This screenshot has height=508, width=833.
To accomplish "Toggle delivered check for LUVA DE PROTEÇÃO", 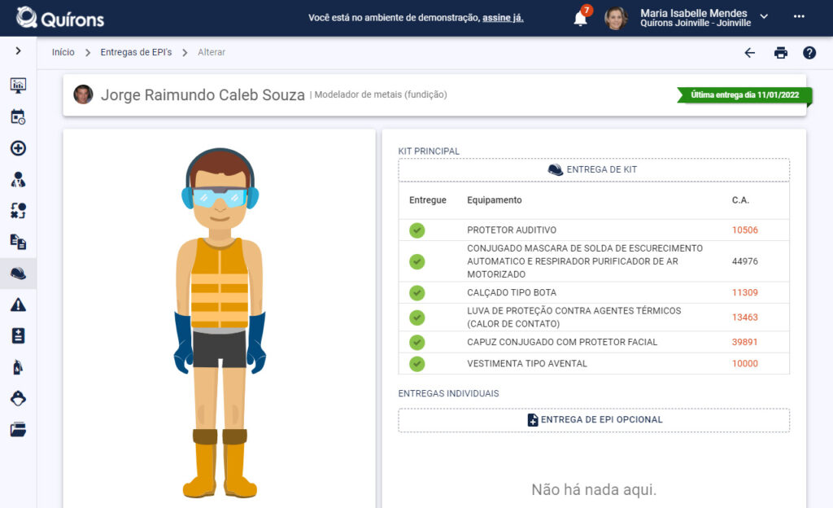I will point(417,317).
